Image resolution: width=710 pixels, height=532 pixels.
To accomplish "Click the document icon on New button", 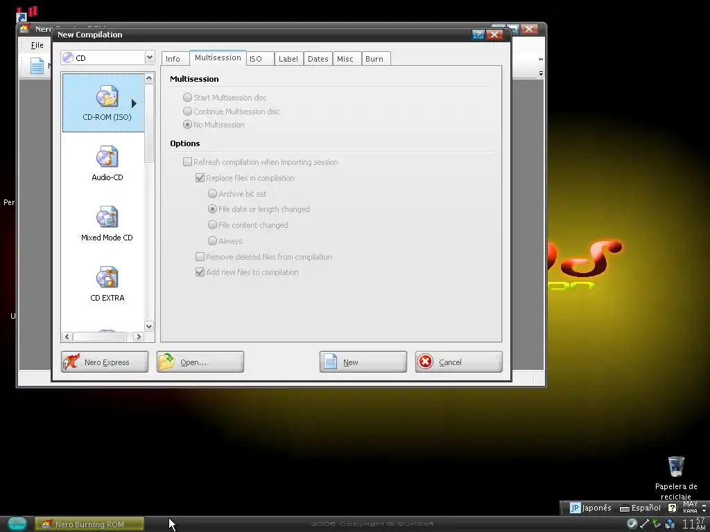I will [330, 362].
